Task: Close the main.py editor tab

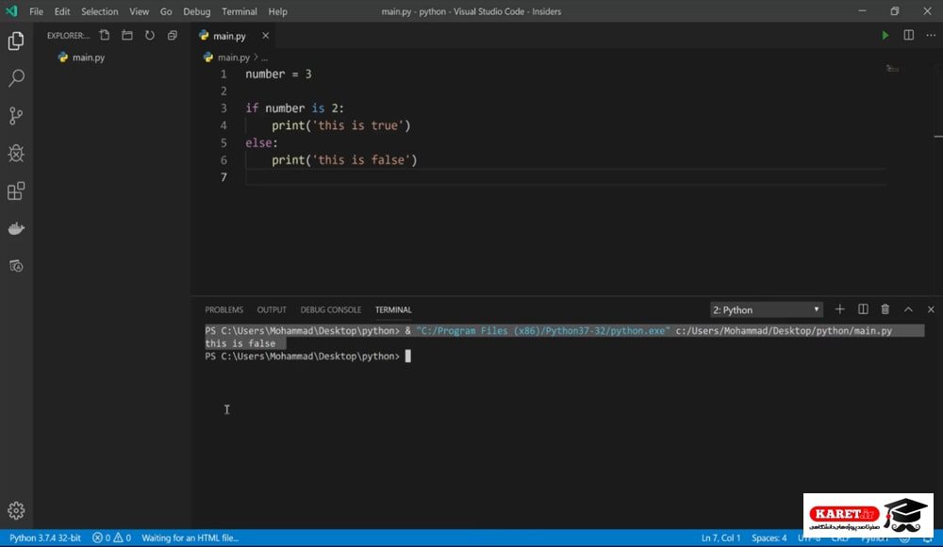Action: (x=265, y=36)
